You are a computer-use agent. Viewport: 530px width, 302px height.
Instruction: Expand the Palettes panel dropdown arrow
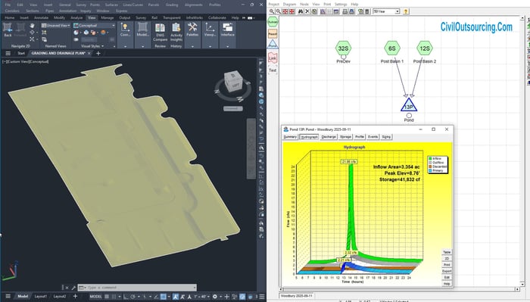tap(192, 46)
